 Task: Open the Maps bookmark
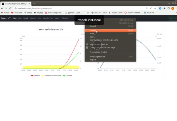pyautogui.click(x=28, y=13)
